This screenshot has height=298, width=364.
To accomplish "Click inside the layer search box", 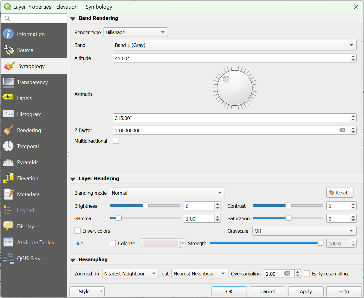I will click(34, 18).
